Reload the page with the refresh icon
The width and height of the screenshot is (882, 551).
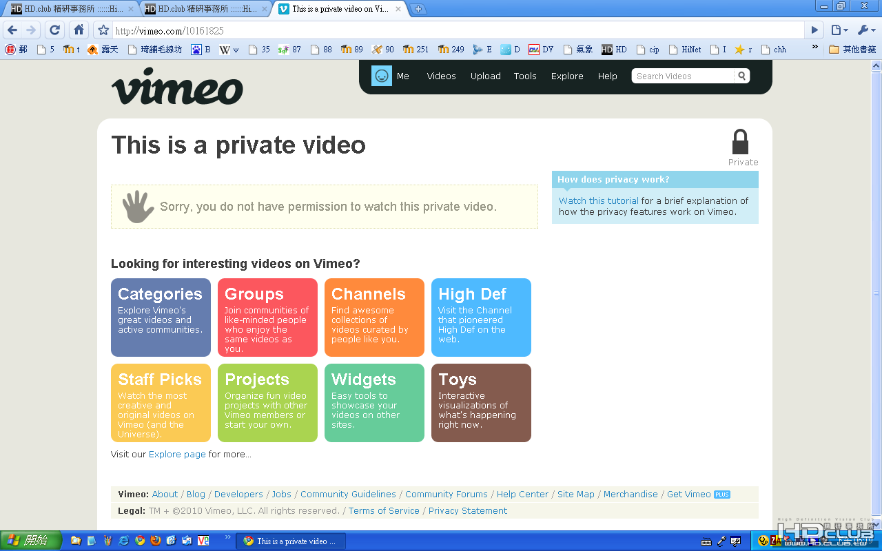pos(54,30)
